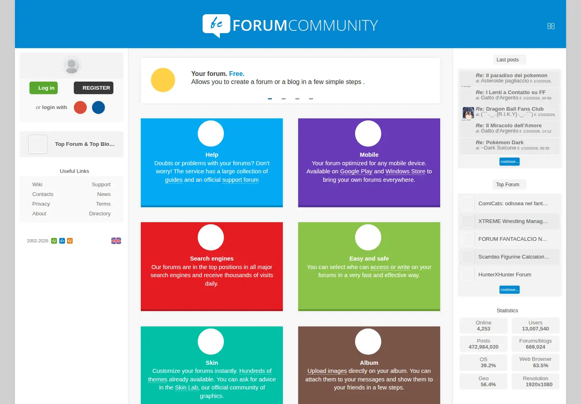The width and height of the screenshot is (581, 404).
Task: Click the UK flag language icon
Action: (116, 241)
